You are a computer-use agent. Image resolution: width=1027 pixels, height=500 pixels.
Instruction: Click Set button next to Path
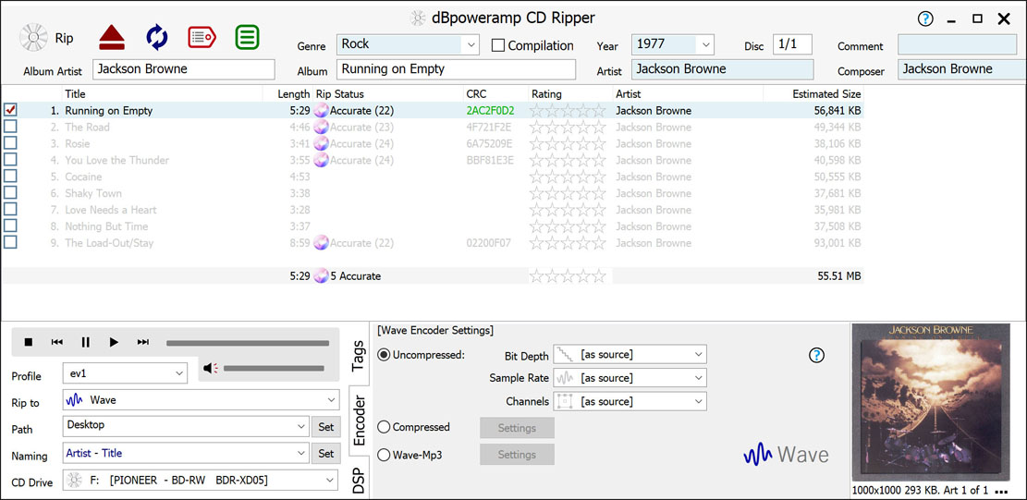click(325, 427)
